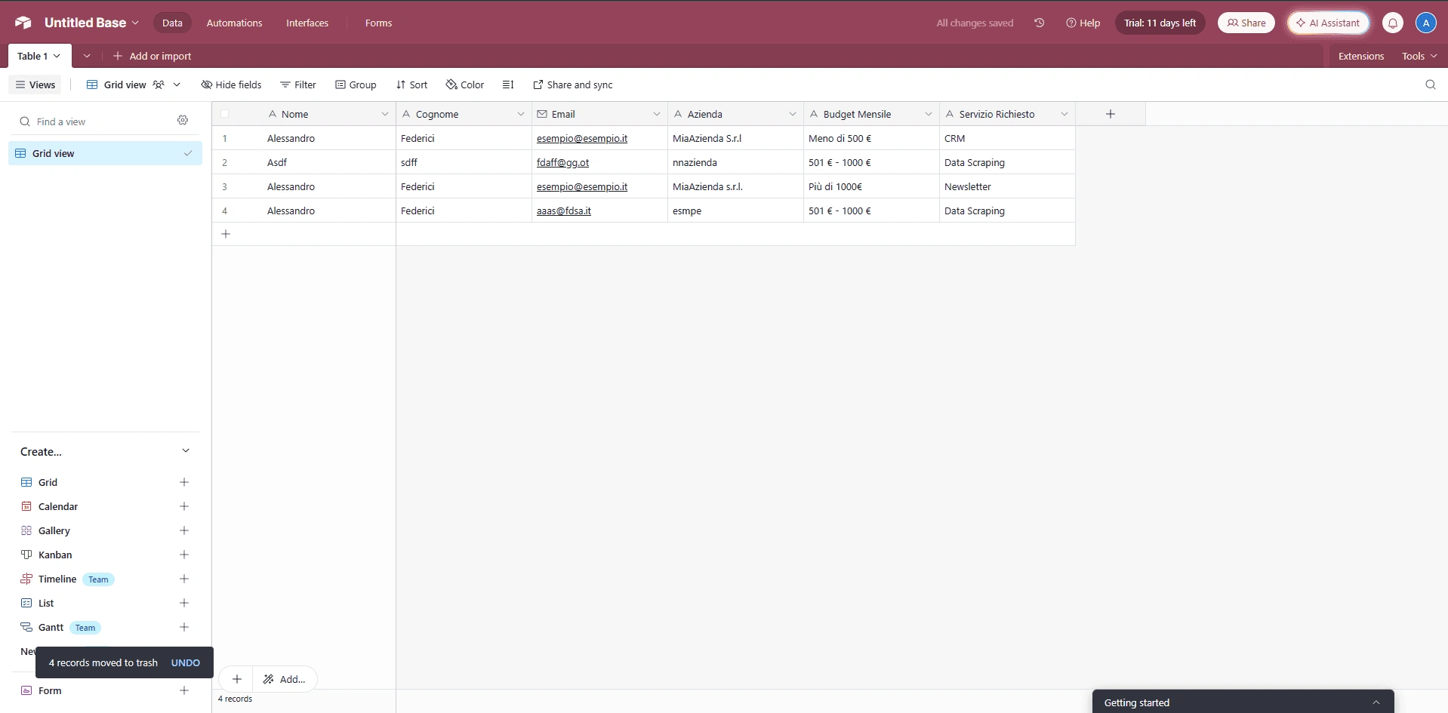1448x713 pixels.
Task: Open AI Assistant
Action: (x=1328, y=23)
